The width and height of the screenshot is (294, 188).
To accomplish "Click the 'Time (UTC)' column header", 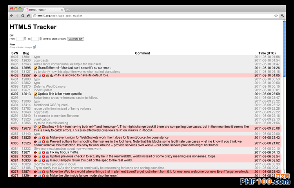I will tap(267, 53).
